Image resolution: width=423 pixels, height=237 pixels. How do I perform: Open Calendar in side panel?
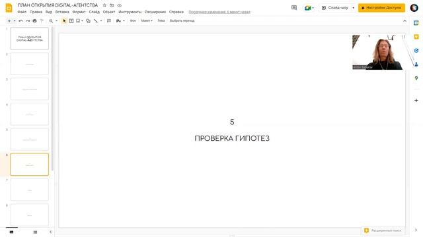pos(416,23)
